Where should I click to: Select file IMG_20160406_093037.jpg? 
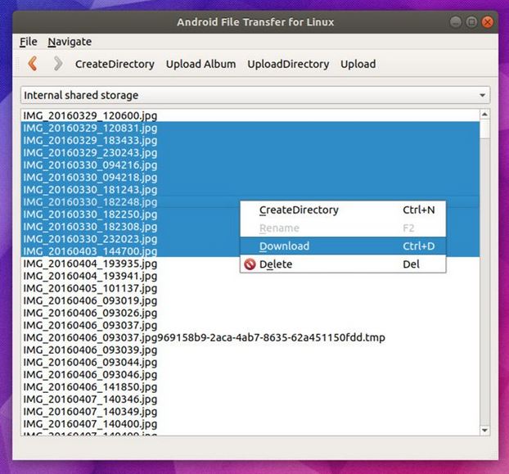click(x=250, y=325)
